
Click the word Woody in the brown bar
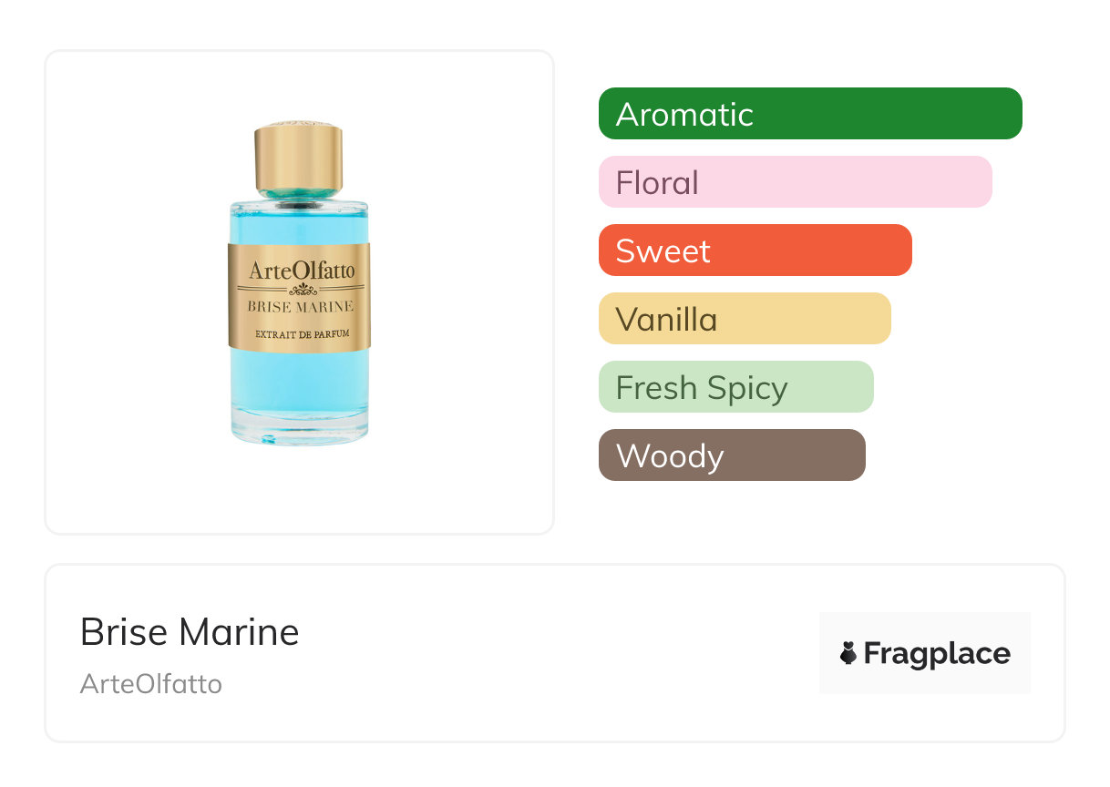[x=670, y=456]
